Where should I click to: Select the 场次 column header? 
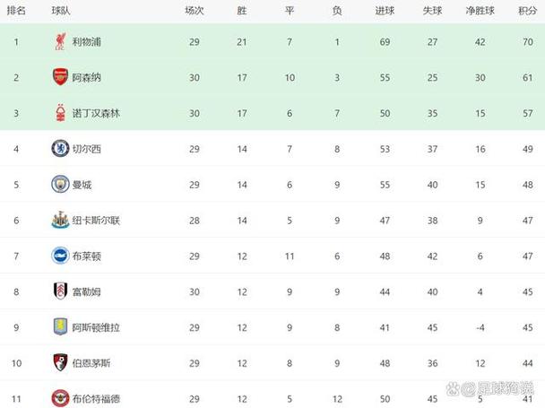[195, 11]
